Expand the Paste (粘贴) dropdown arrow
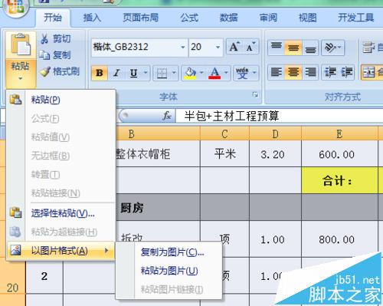 tap(21, 78)
